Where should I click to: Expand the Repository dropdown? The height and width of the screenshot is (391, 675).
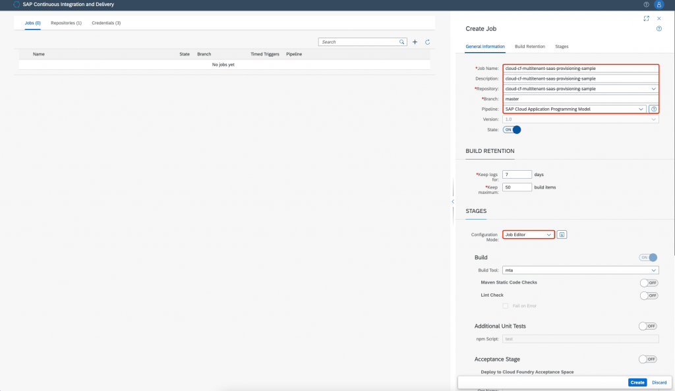(x=653, y=89)
